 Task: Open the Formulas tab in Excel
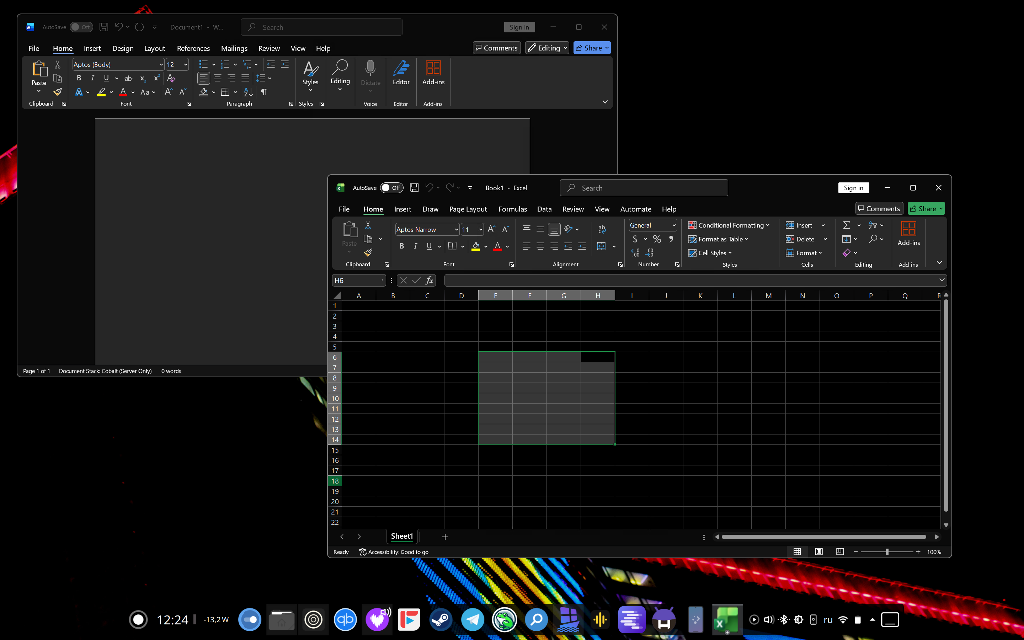coord(512,209)
